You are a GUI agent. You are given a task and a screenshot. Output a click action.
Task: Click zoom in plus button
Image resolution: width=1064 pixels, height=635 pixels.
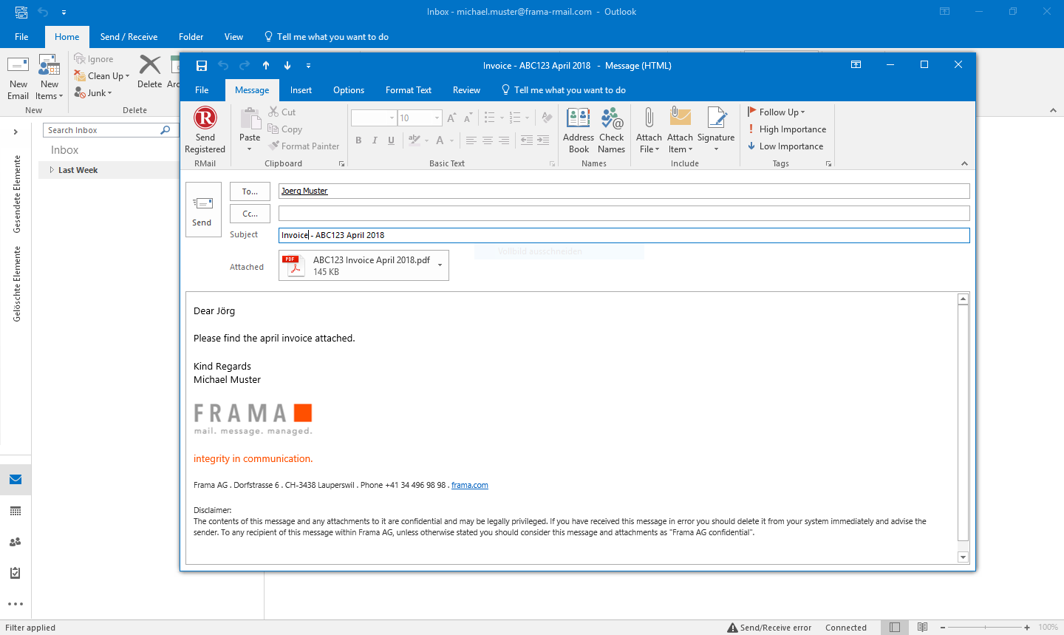(x=1027, y=628)
